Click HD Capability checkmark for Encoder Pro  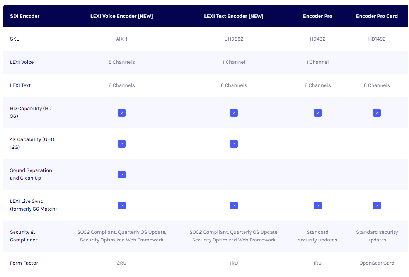click(x=317, y=113)
